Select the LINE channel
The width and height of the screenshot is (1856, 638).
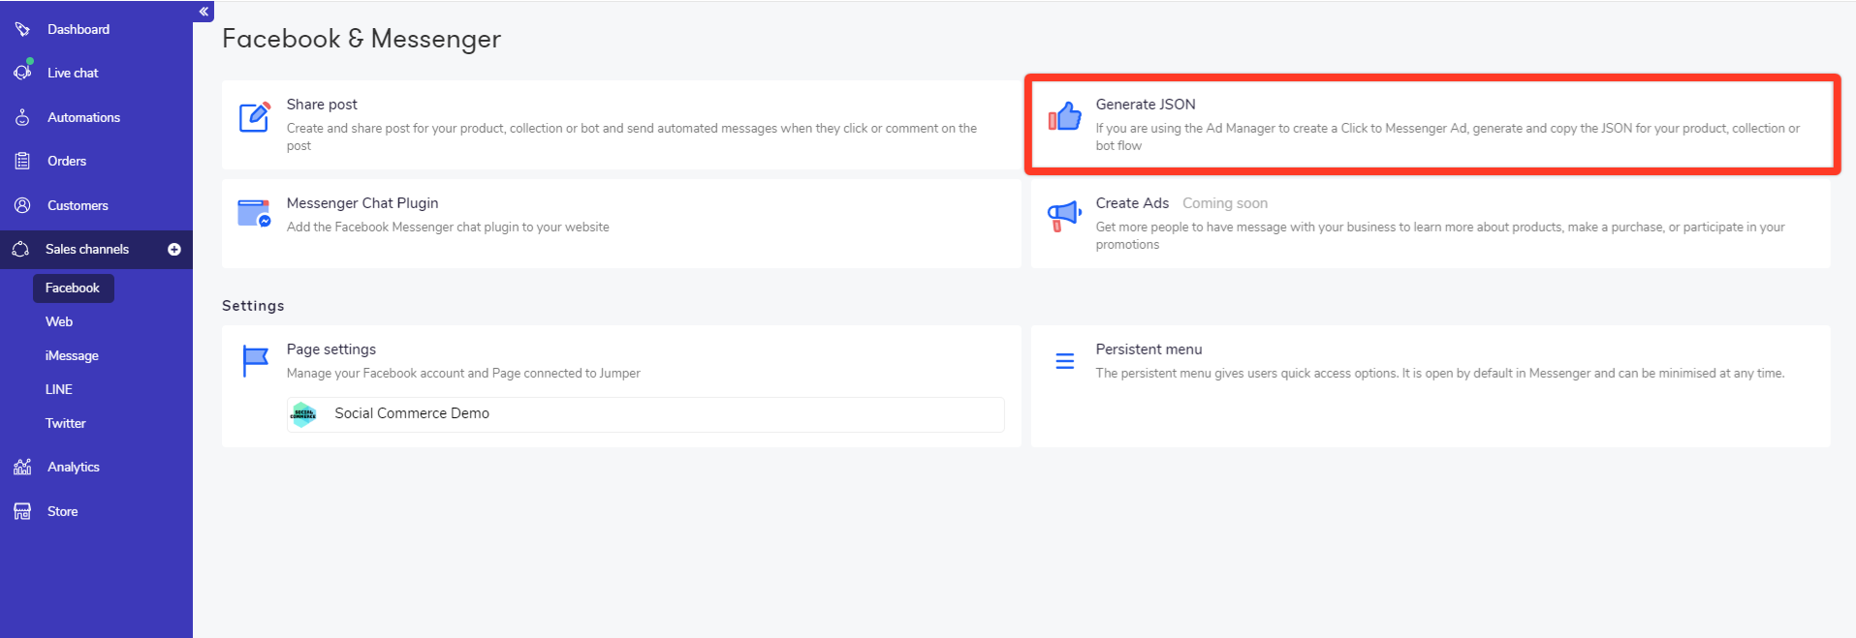[59, 389]
